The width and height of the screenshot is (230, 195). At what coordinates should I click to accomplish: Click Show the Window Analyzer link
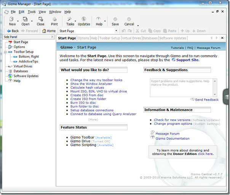tap(91, 84)
